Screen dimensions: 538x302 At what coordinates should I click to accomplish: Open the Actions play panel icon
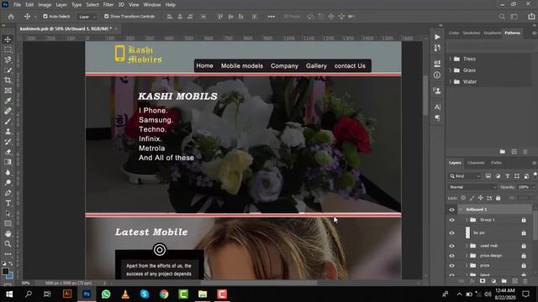coord(437,37)
